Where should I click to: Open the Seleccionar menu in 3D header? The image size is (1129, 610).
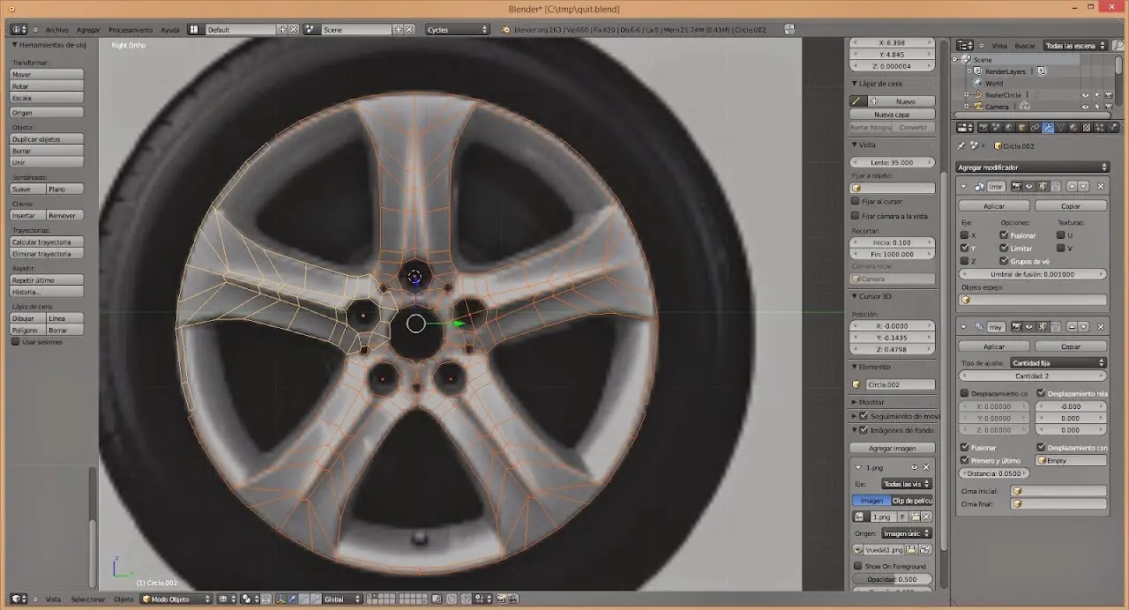(x=88, y=599)
